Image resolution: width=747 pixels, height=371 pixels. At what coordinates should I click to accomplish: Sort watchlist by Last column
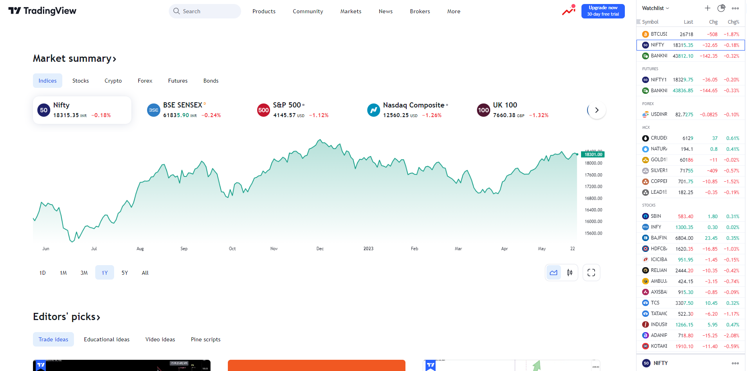tap(688, 22)
